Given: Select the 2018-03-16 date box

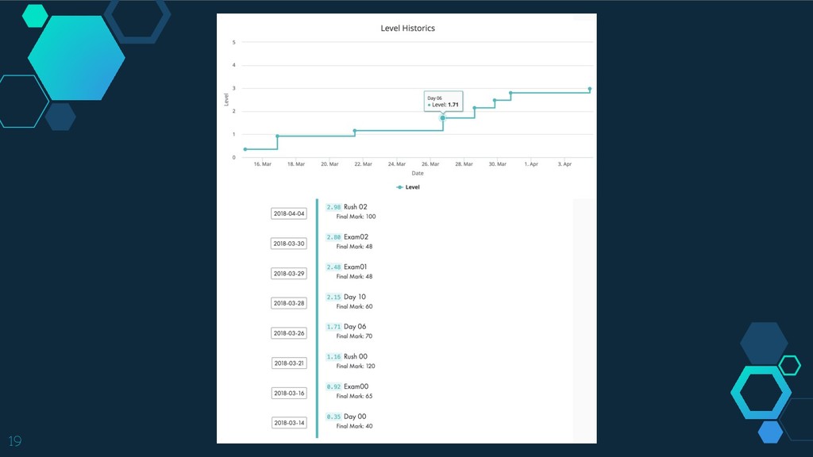Looking at the screenshot, I should point(289,393).
